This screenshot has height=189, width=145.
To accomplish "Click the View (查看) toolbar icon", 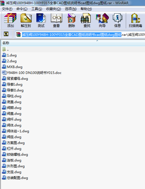I will [56, 18].
